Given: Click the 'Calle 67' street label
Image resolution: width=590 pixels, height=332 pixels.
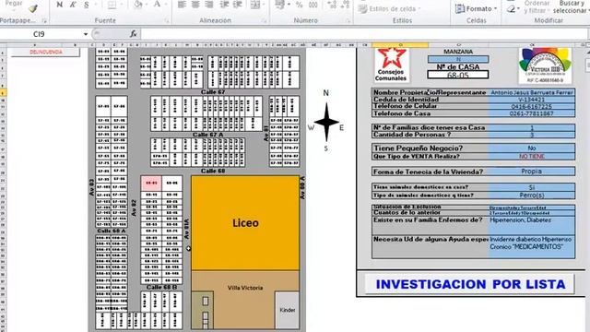Looking at the screenshot, I should tap(213, 92).
